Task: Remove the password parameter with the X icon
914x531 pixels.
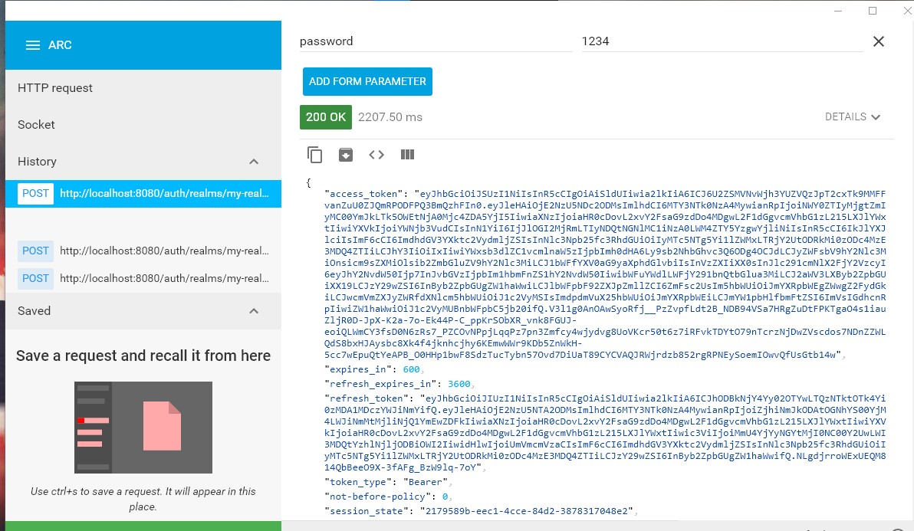Action: click(879, 41)
